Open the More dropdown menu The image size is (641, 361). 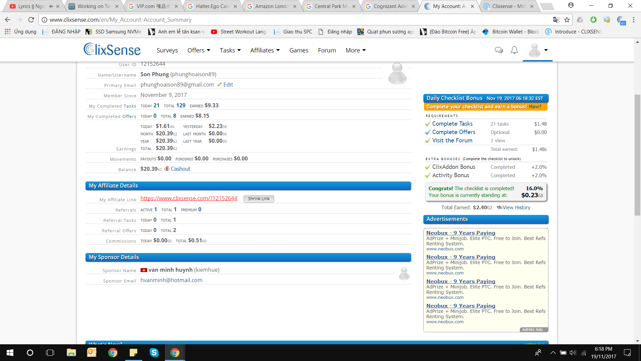pyautogui.click(x=356, y=50)
